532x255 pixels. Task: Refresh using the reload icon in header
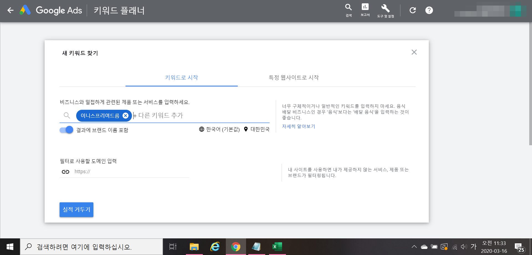413,10
